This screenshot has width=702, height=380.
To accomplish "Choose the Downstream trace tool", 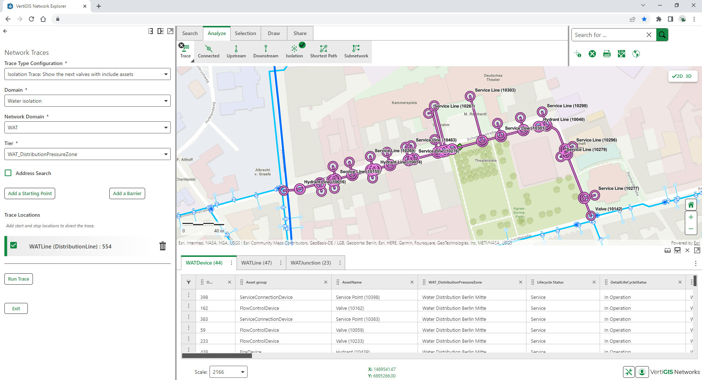I will point(265,51).
